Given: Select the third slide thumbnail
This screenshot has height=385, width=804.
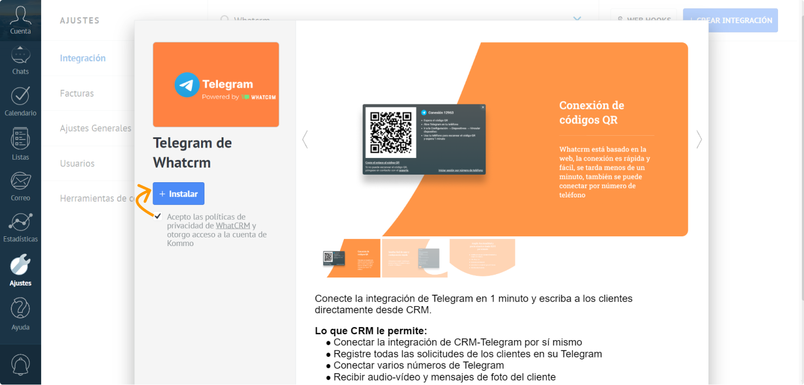Looking at the screenshot, I should 482,258.
